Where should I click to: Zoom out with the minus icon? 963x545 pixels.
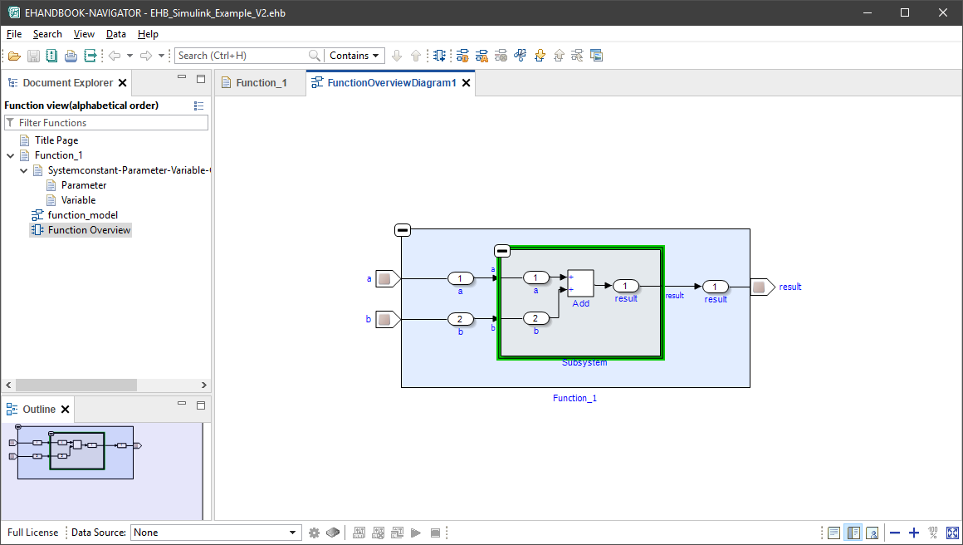(x=895, y=533)
